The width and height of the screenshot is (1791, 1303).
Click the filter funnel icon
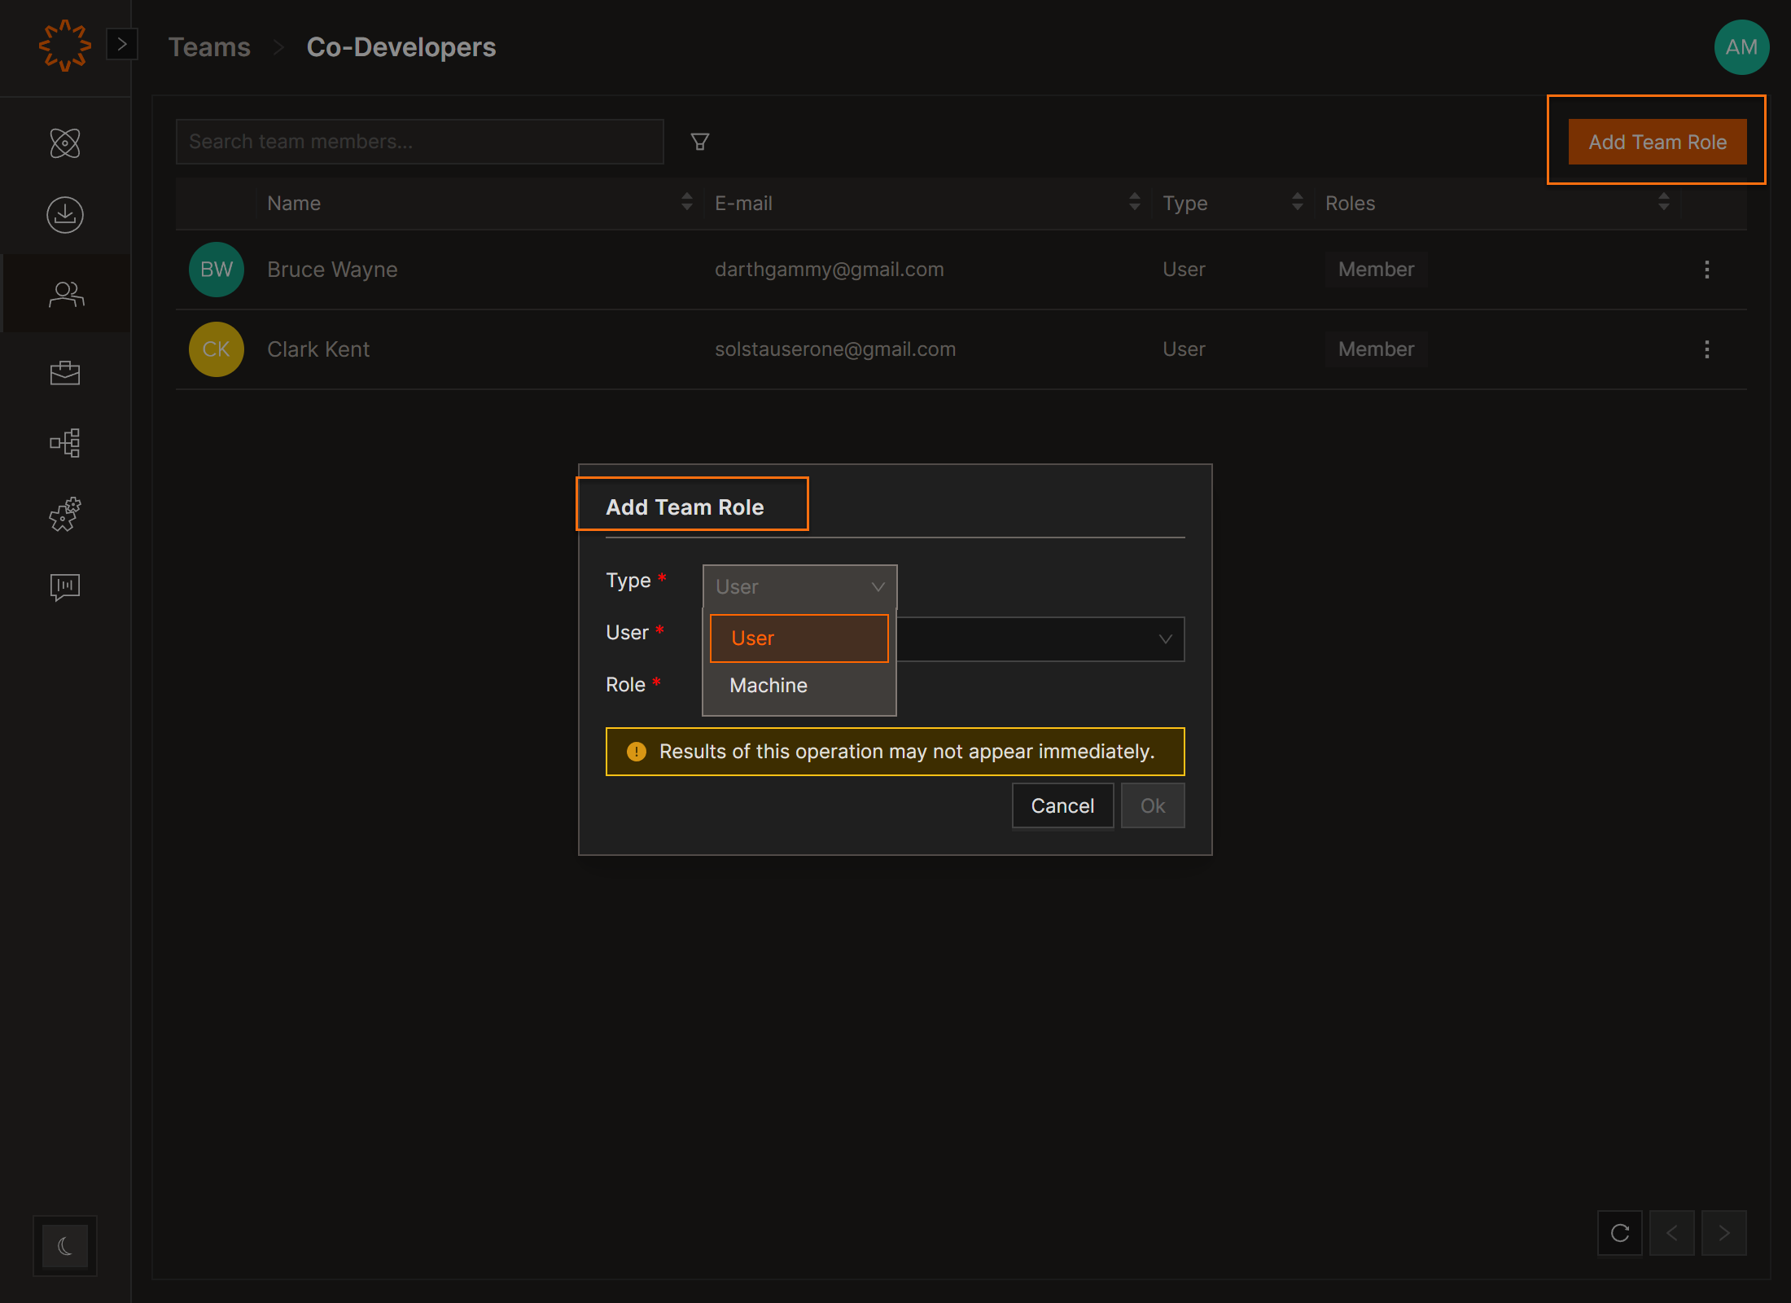pos(699,142)
